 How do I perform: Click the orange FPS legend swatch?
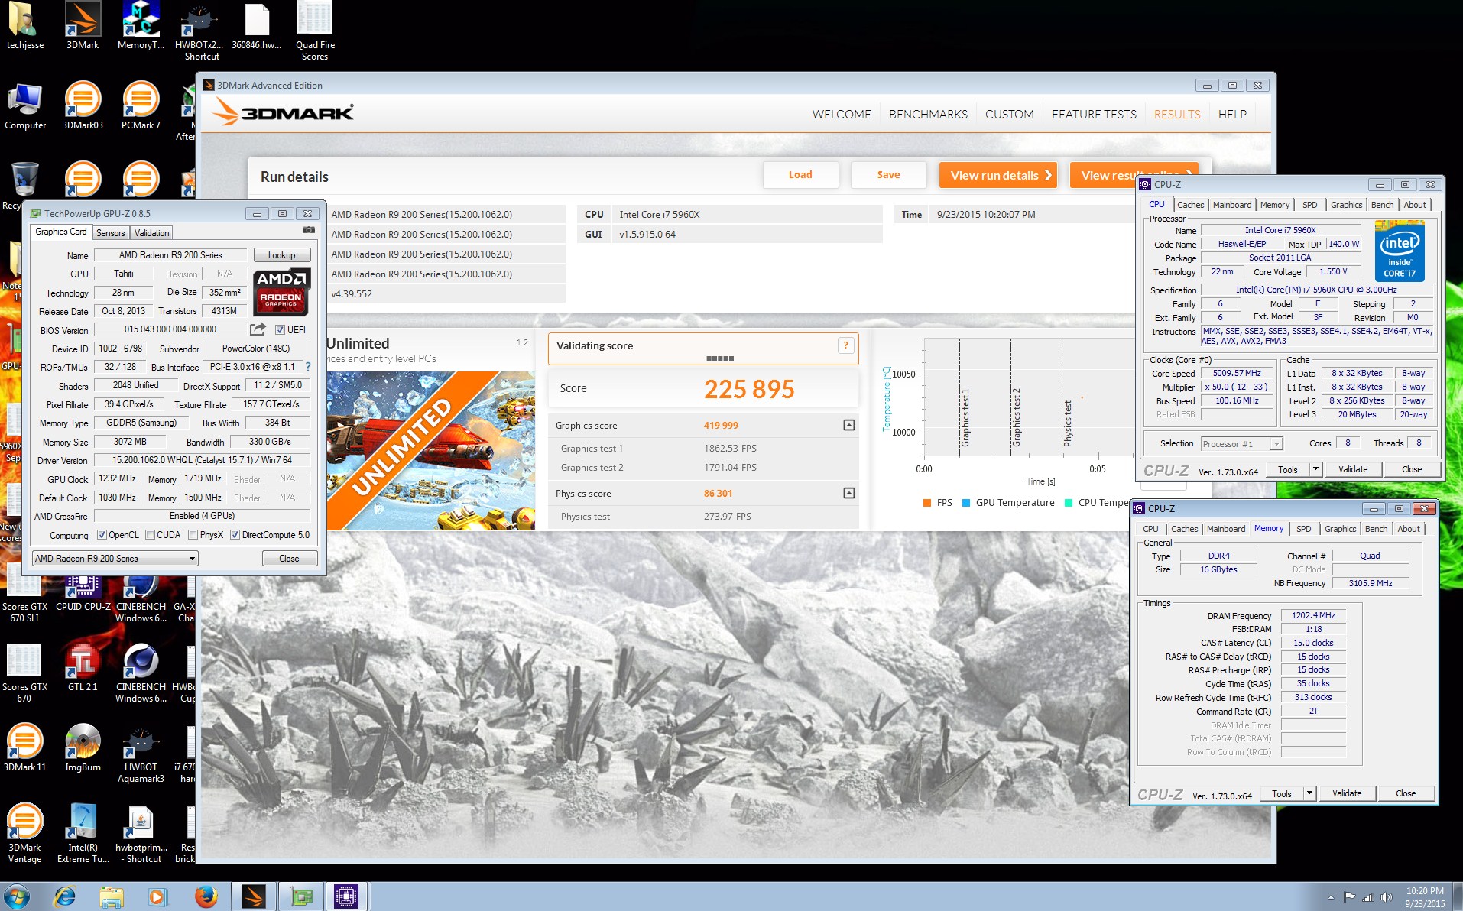pyautogui.click(x=927, y=503)
